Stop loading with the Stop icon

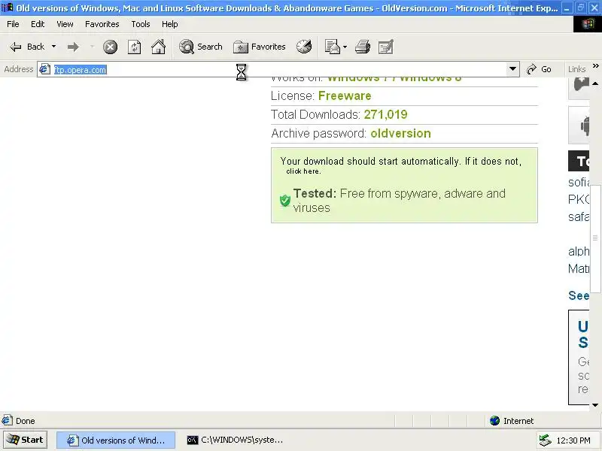[x=110, y=47]
